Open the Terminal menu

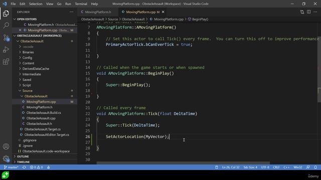pos(81,4)
